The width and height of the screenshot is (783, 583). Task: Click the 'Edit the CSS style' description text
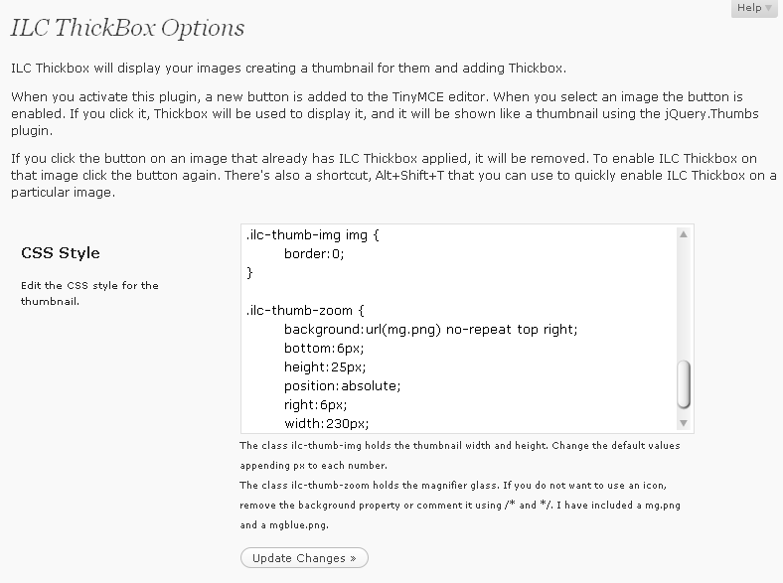coord(89,293)
